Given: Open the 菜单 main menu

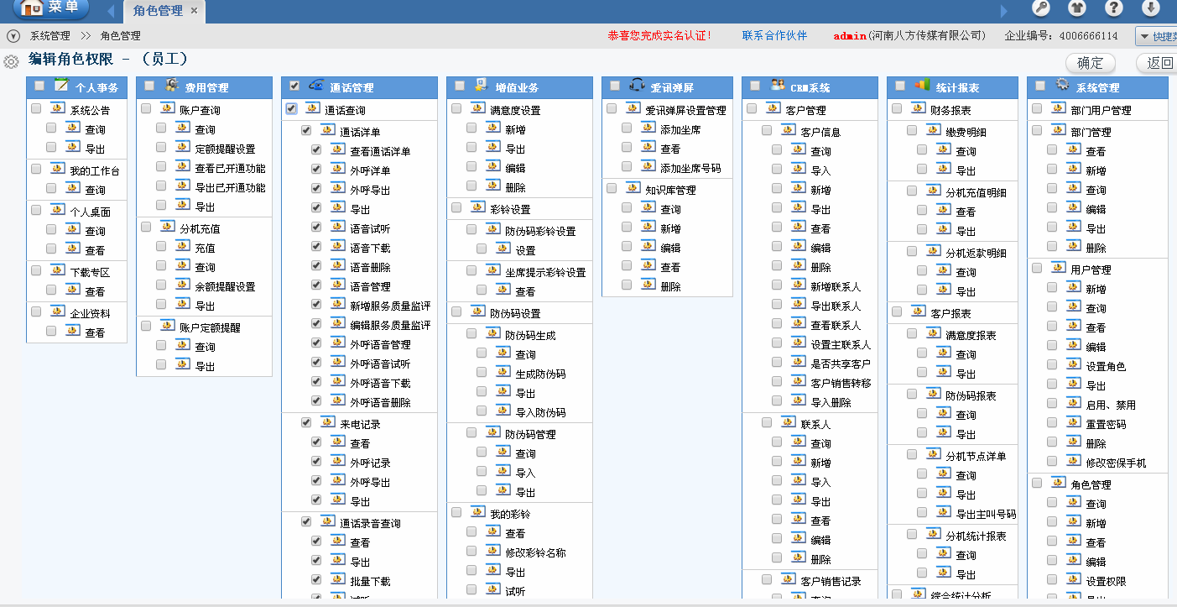Looking at the screenshot, I should pos(51,8).
